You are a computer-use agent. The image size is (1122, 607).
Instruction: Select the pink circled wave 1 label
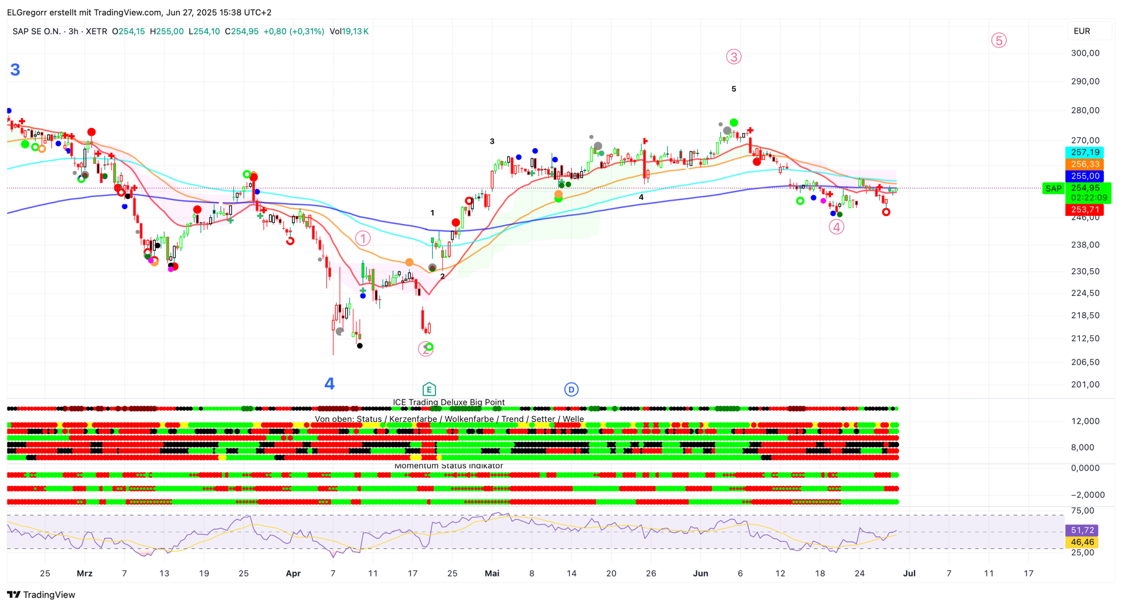click(363, 238)
